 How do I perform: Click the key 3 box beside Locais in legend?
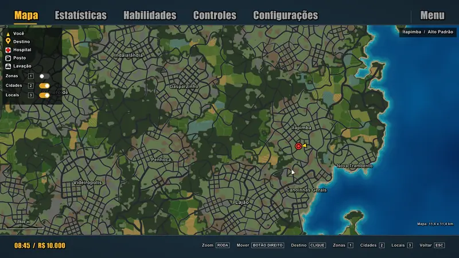point(31,95)
